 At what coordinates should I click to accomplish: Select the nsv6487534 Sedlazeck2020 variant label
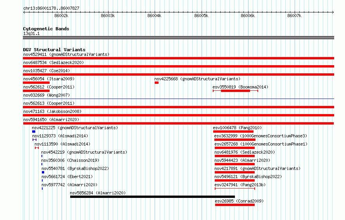pyautogui.click(x=53, y=62)
